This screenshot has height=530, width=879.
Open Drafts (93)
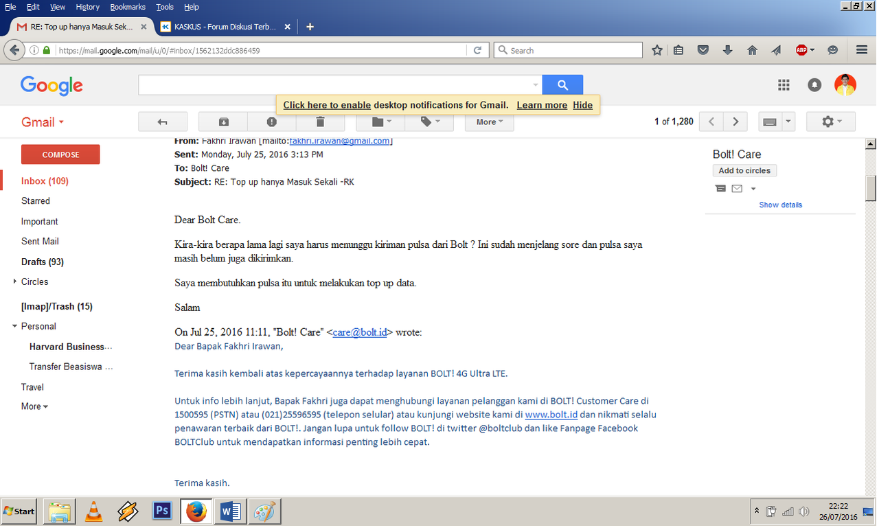[43, 262]
